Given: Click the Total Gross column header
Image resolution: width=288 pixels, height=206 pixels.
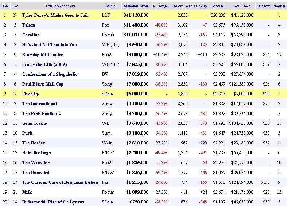Looking at the screenshot, I should (x=241, y=6).
